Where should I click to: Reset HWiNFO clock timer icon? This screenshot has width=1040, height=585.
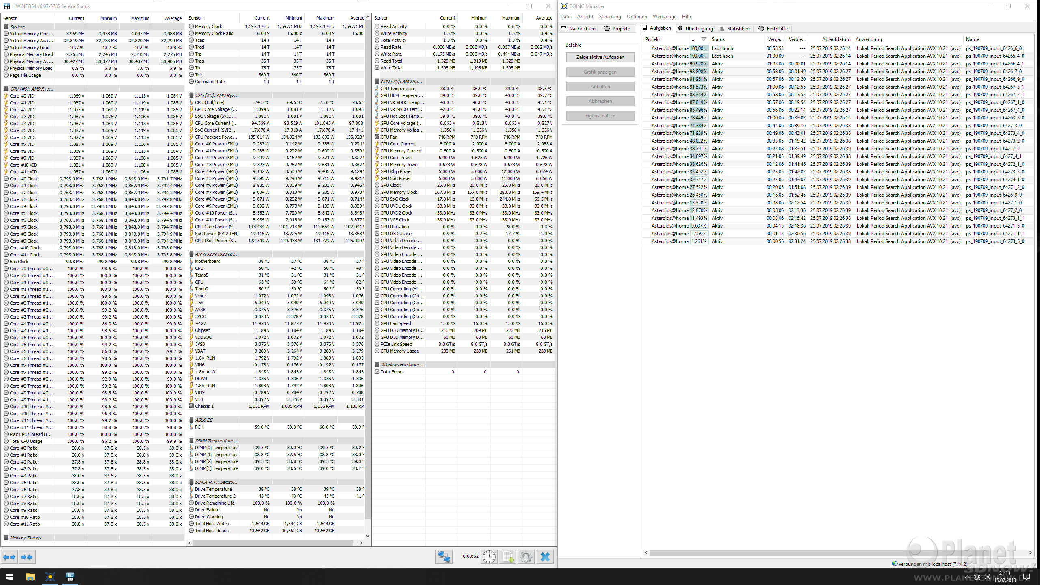tap(489, 557)
